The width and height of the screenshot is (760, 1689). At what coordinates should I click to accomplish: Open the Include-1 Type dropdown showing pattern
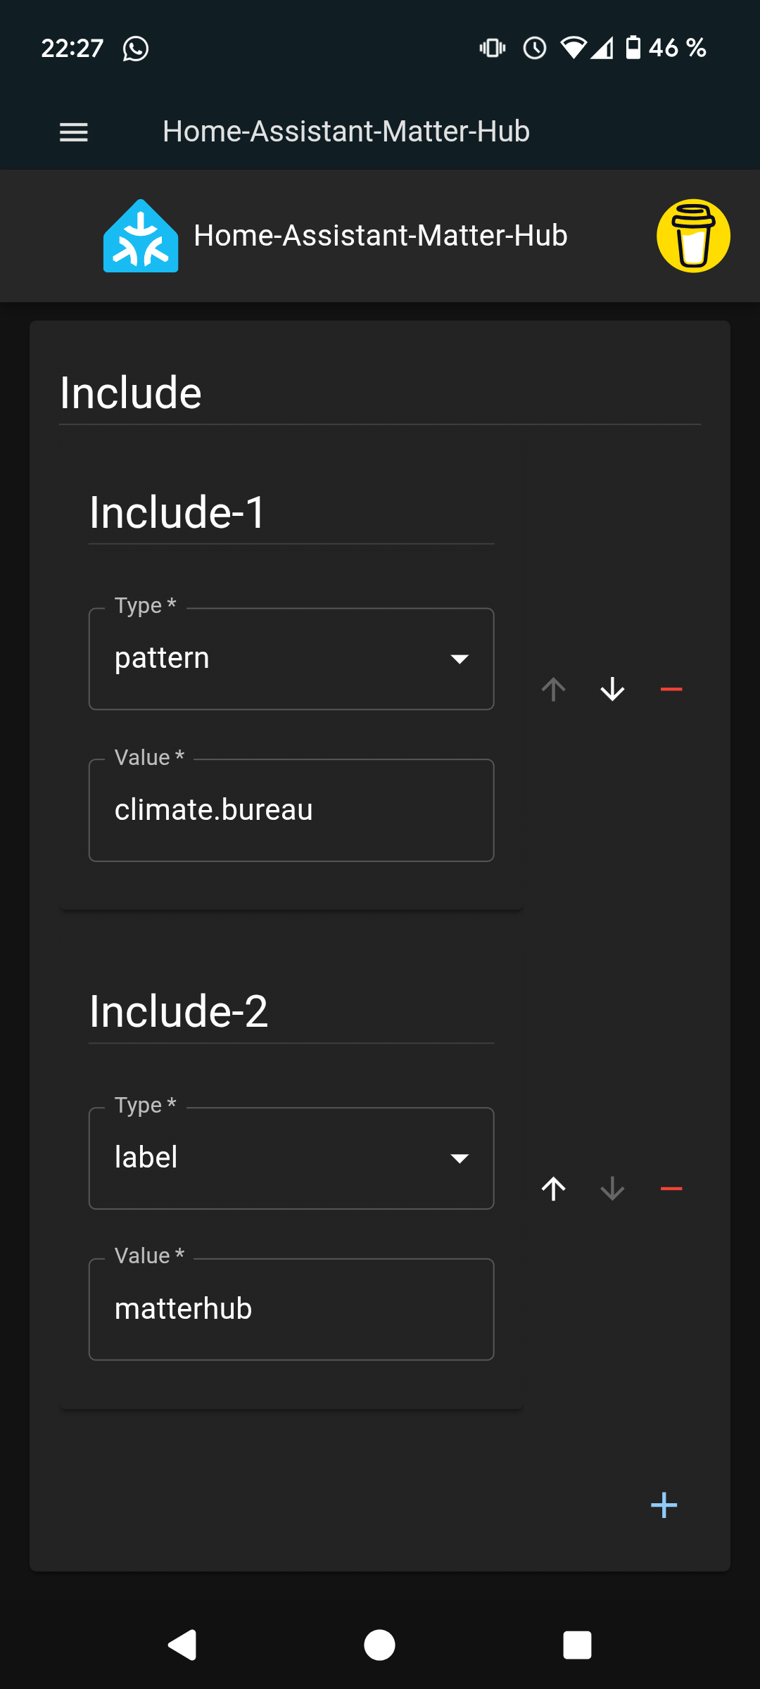[x=291, y=659]
